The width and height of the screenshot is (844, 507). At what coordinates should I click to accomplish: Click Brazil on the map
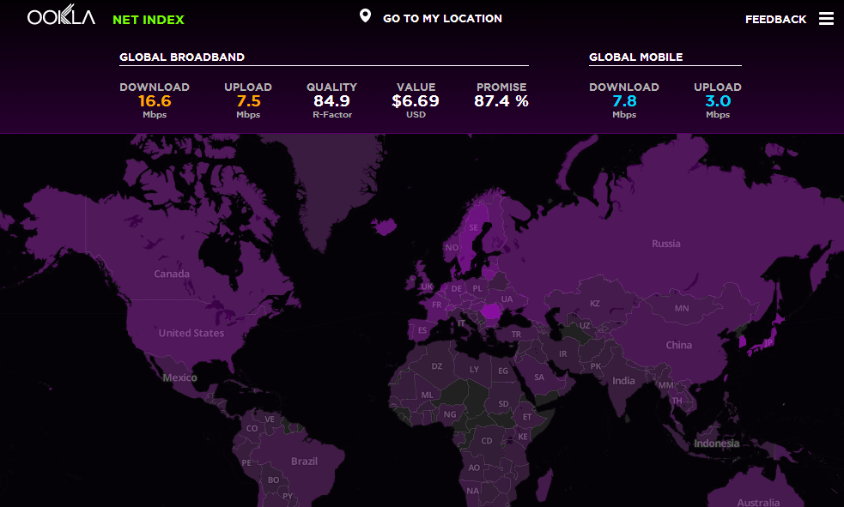(x=304, y=461)
